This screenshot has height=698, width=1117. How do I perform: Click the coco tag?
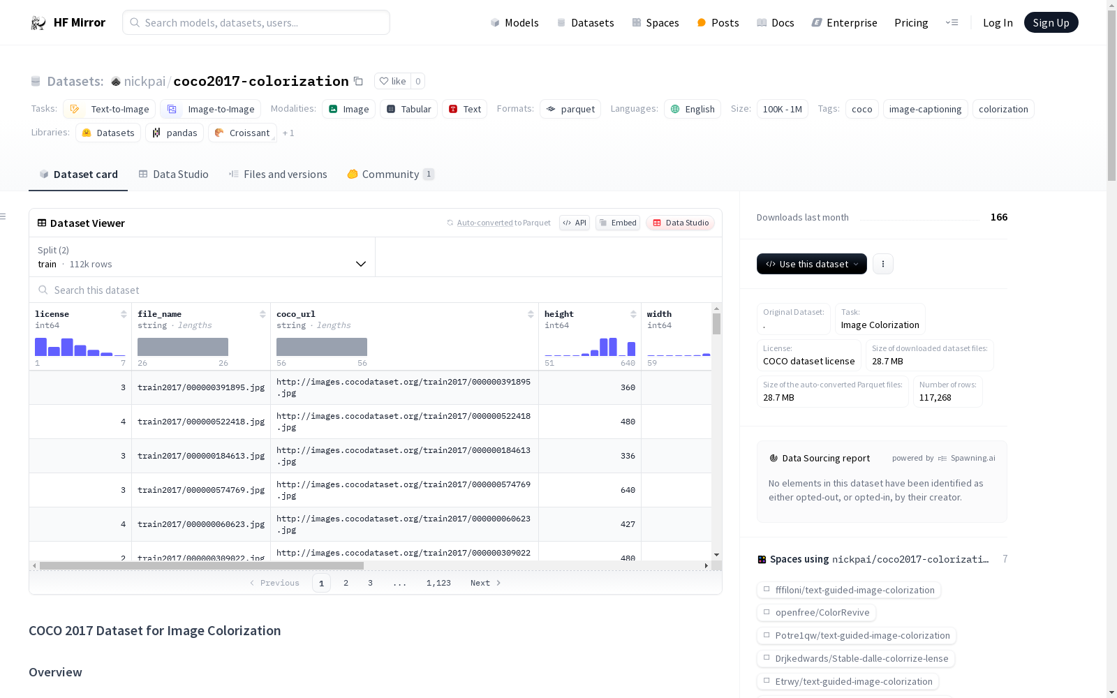862,109
